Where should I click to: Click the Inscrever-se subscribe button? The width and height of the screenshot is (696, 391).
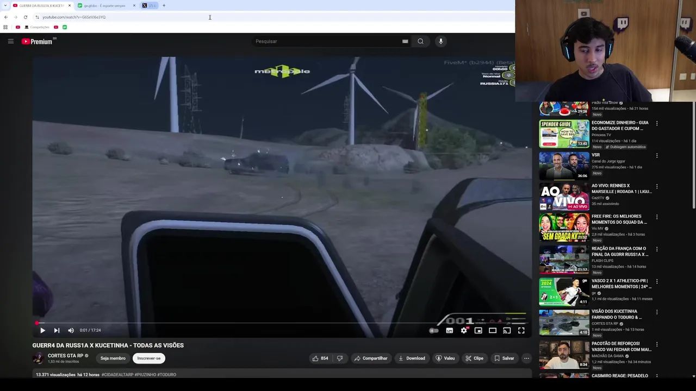(149, 358)
